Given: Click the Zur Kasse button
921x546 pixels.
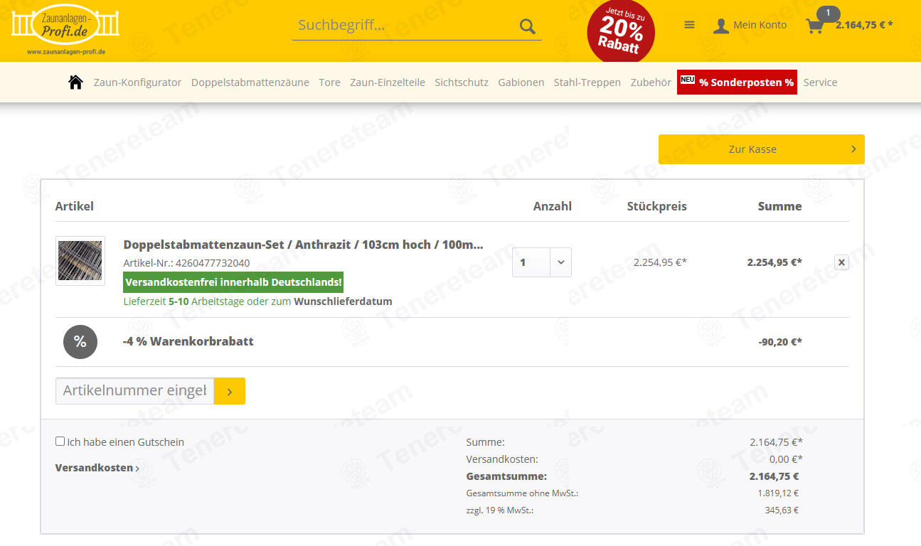Looking at the screenshot, I should pos(762,149).
